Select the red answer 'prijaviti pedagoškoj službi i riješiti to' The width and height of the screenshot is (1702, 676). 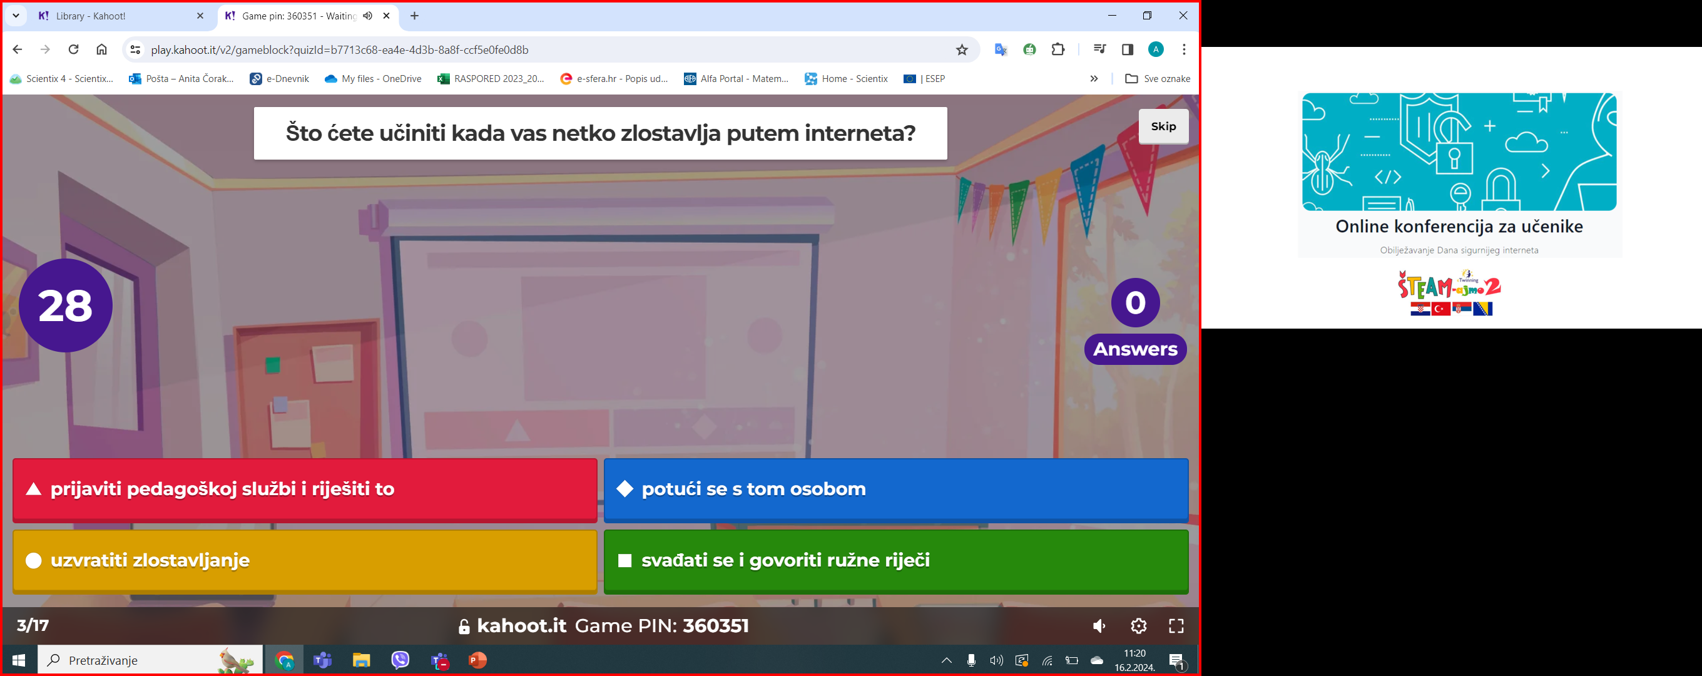coord(305,489)
